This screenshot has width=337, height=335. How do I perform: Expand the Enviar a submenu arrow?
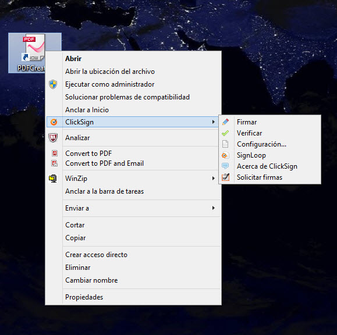coord(214,208)
